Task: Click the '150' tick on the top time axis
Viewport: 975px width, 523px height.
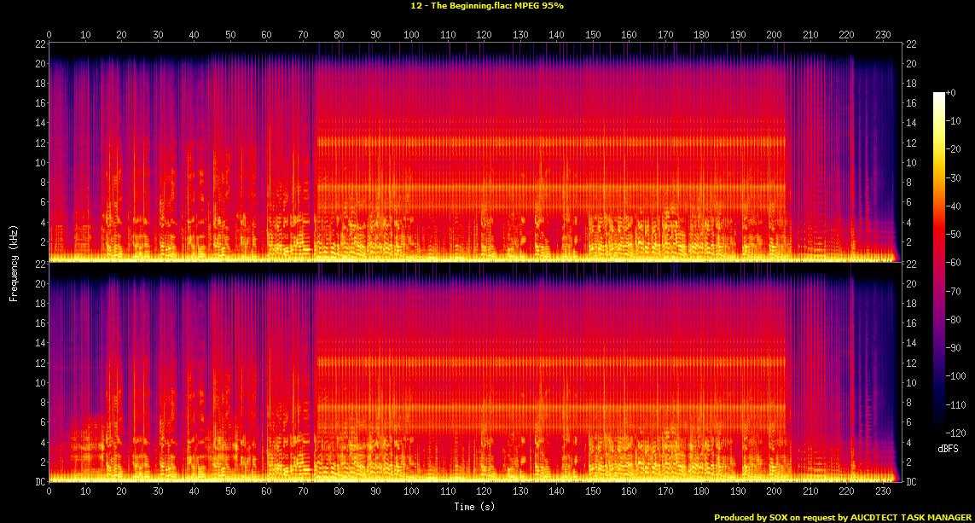Action: [x=592, y=35]
